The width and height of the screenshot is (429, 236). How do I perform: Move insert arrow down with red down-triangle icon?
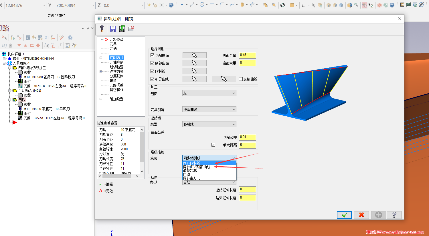[x=19, y=45]
